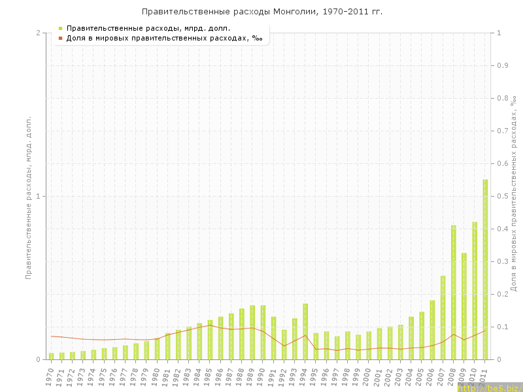This screenshot has height=392, width=523.
Task: Click the green bar for 2009
Action: coord(464,306)
